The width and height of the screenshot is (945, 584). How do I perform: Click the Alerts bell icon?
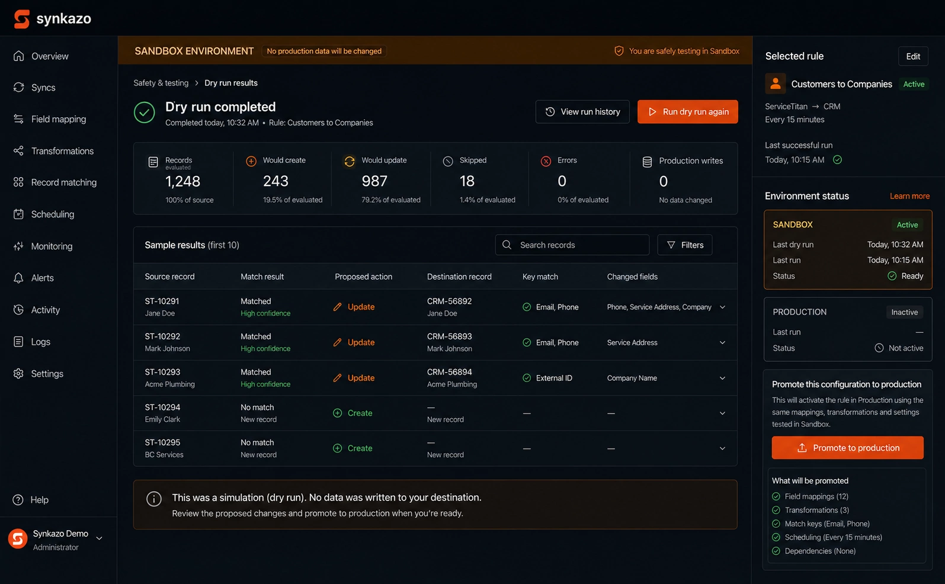point(19,278)
